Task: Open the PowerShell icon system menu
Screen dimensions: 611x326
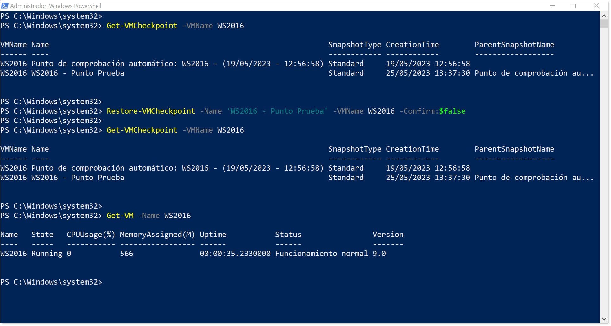Action: click(x=5, y=6)
